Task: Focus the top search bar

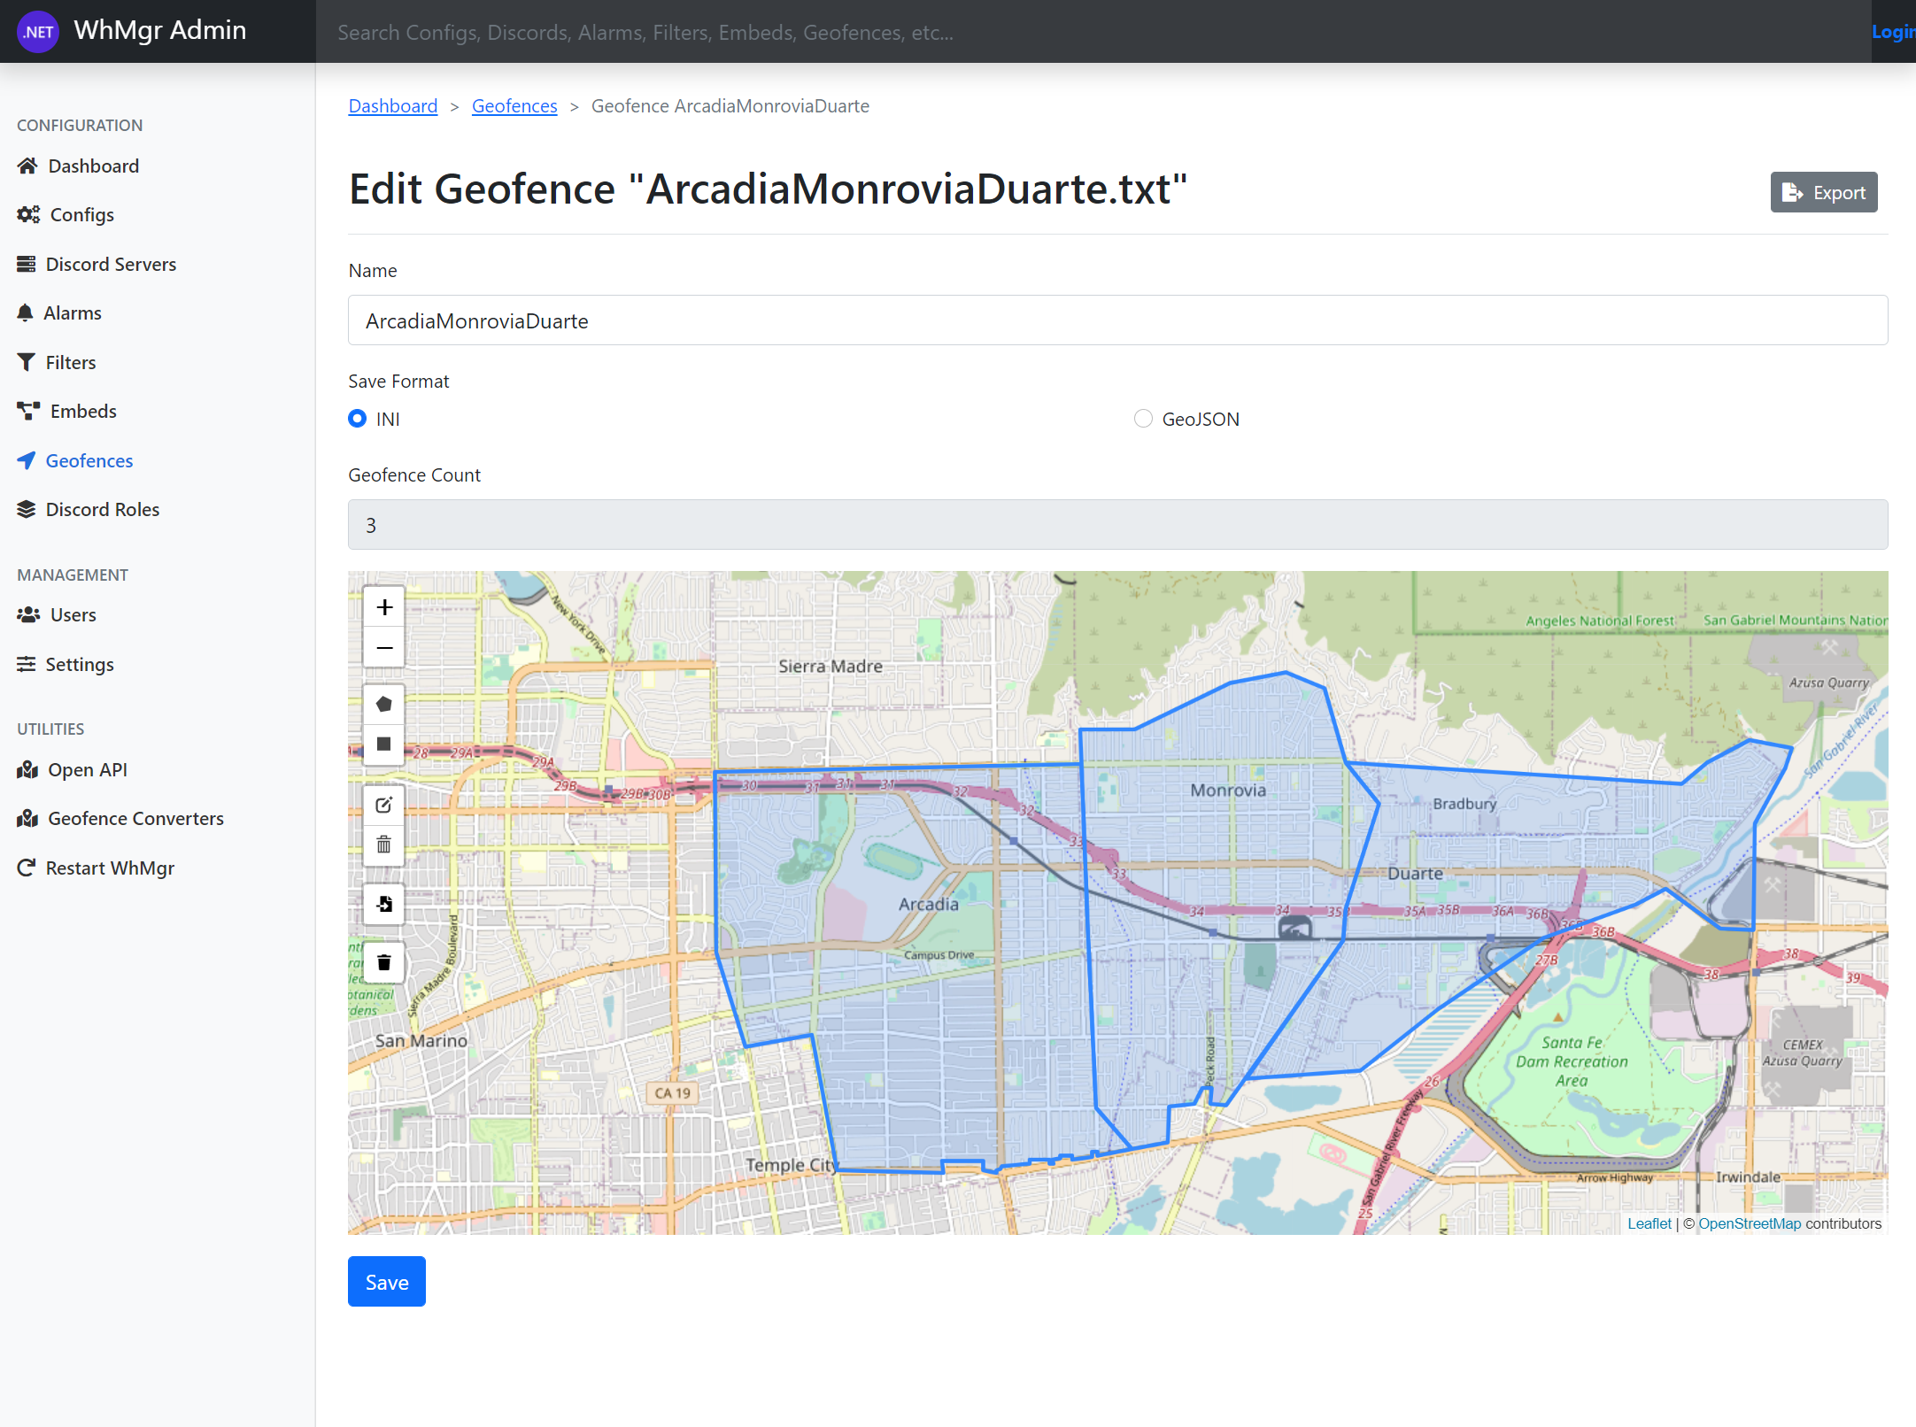Action: click(x=1089, y=32)
